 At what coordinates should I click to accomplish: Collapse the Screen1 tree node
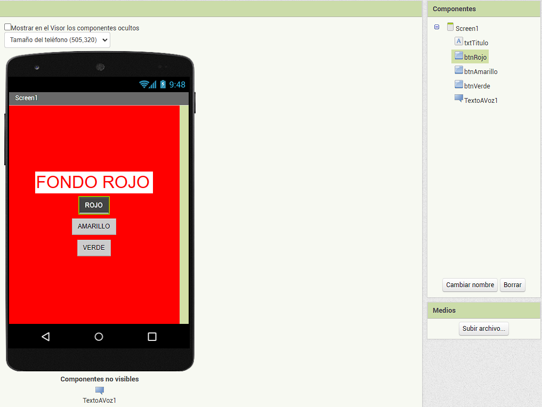point(437,27)
